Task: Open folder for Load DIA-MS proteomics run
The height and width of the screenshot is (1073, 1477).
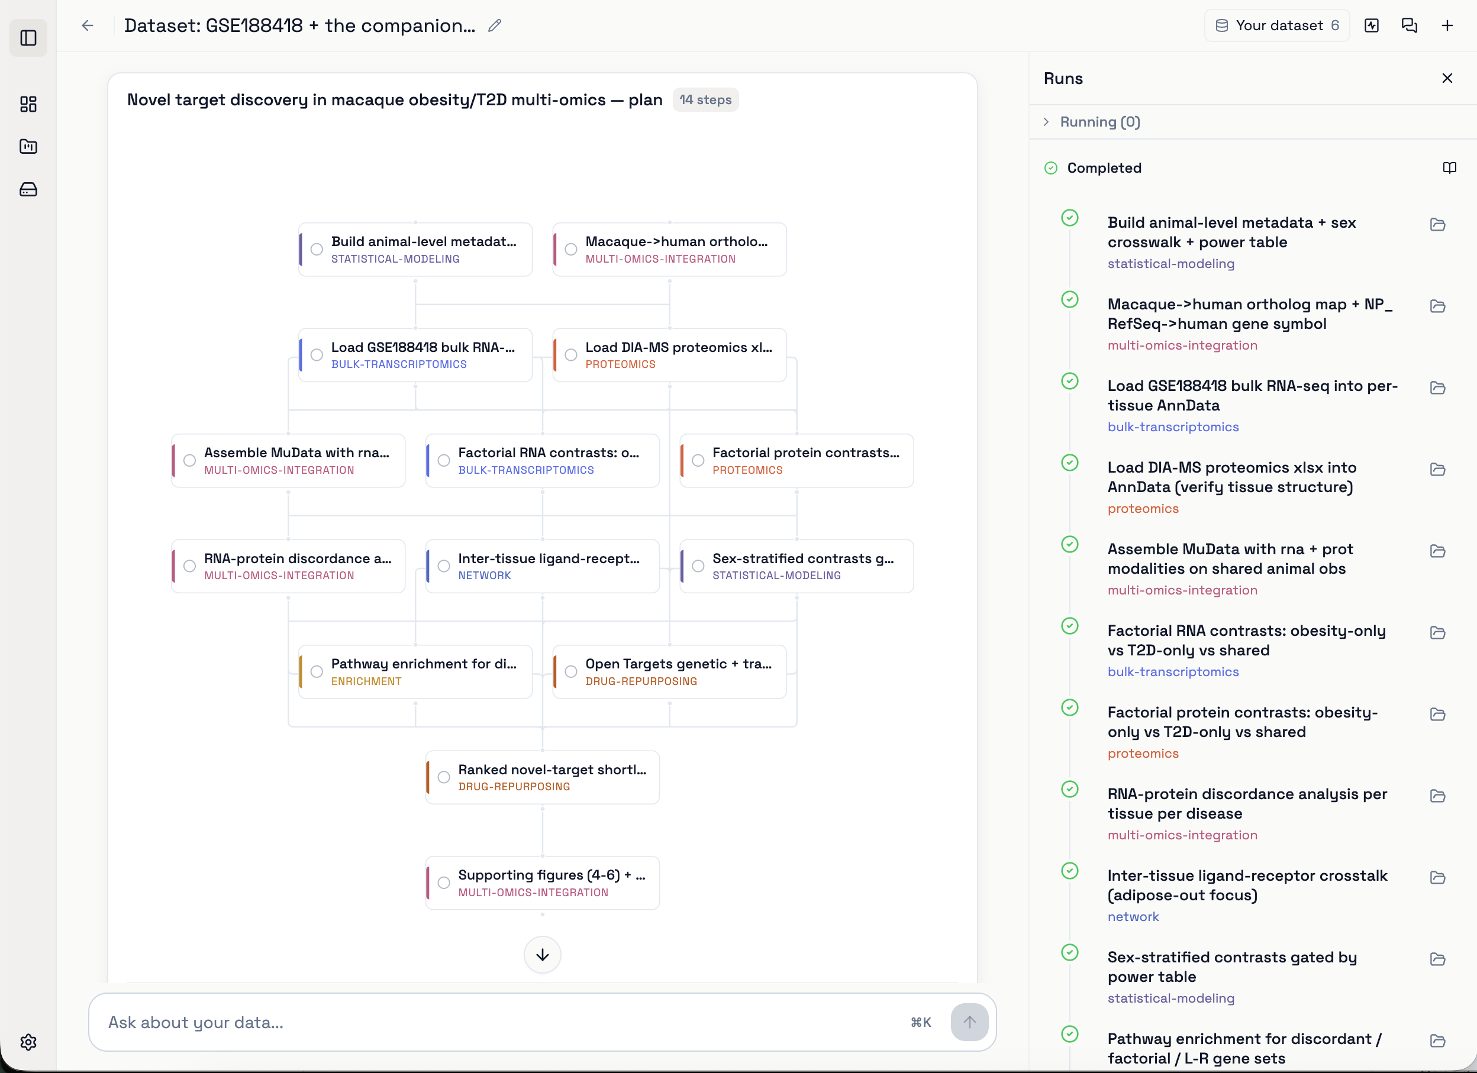Action: click(x=1438, y=470)
